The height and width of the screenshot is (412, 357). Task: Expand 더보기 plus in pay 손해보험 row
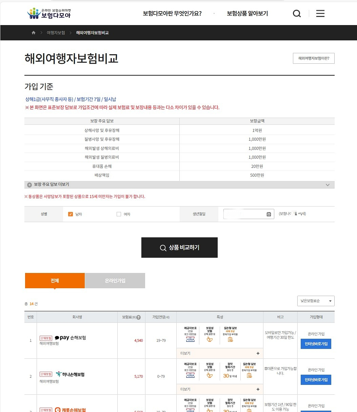[258, 353]
